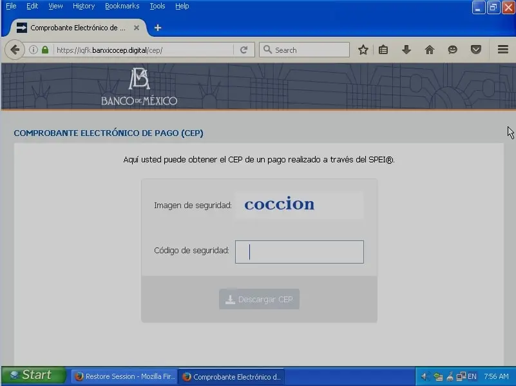
Task: Open a new tab with plus icon
Action: tap(158, 28)
